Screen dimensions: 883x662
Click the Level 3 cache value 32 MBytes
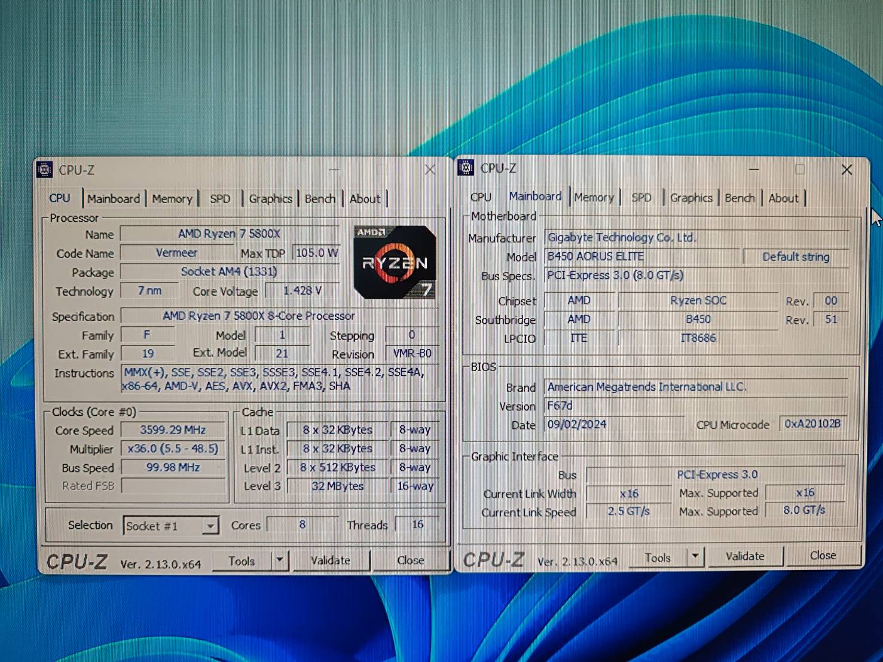coord(338,486)
